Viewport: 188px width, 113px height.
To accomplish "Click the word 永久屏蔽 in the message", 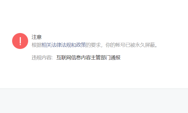I will 145,45.
